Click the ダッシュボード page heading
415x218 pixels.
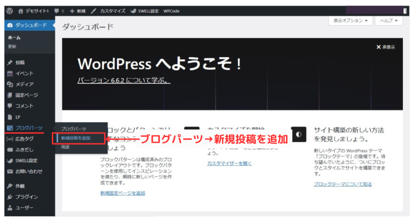pyautogui.click(x=88, y=27)
